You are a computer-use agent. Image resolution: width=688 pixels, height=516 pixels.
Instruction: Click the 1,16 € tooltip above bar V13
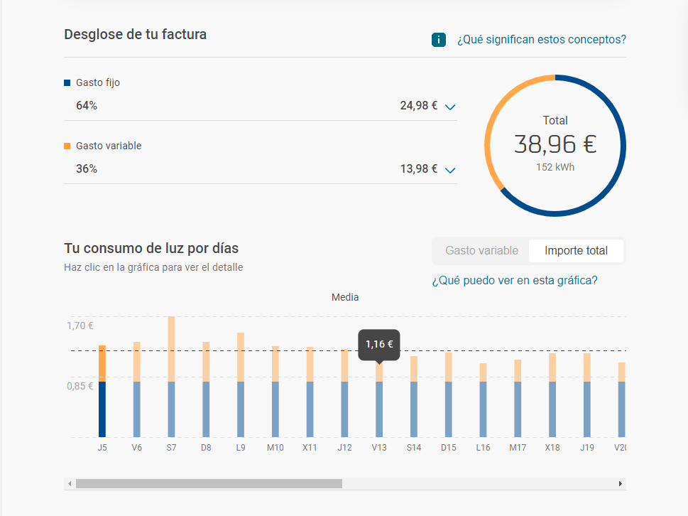pyautogui.click(x=379, y=345)
